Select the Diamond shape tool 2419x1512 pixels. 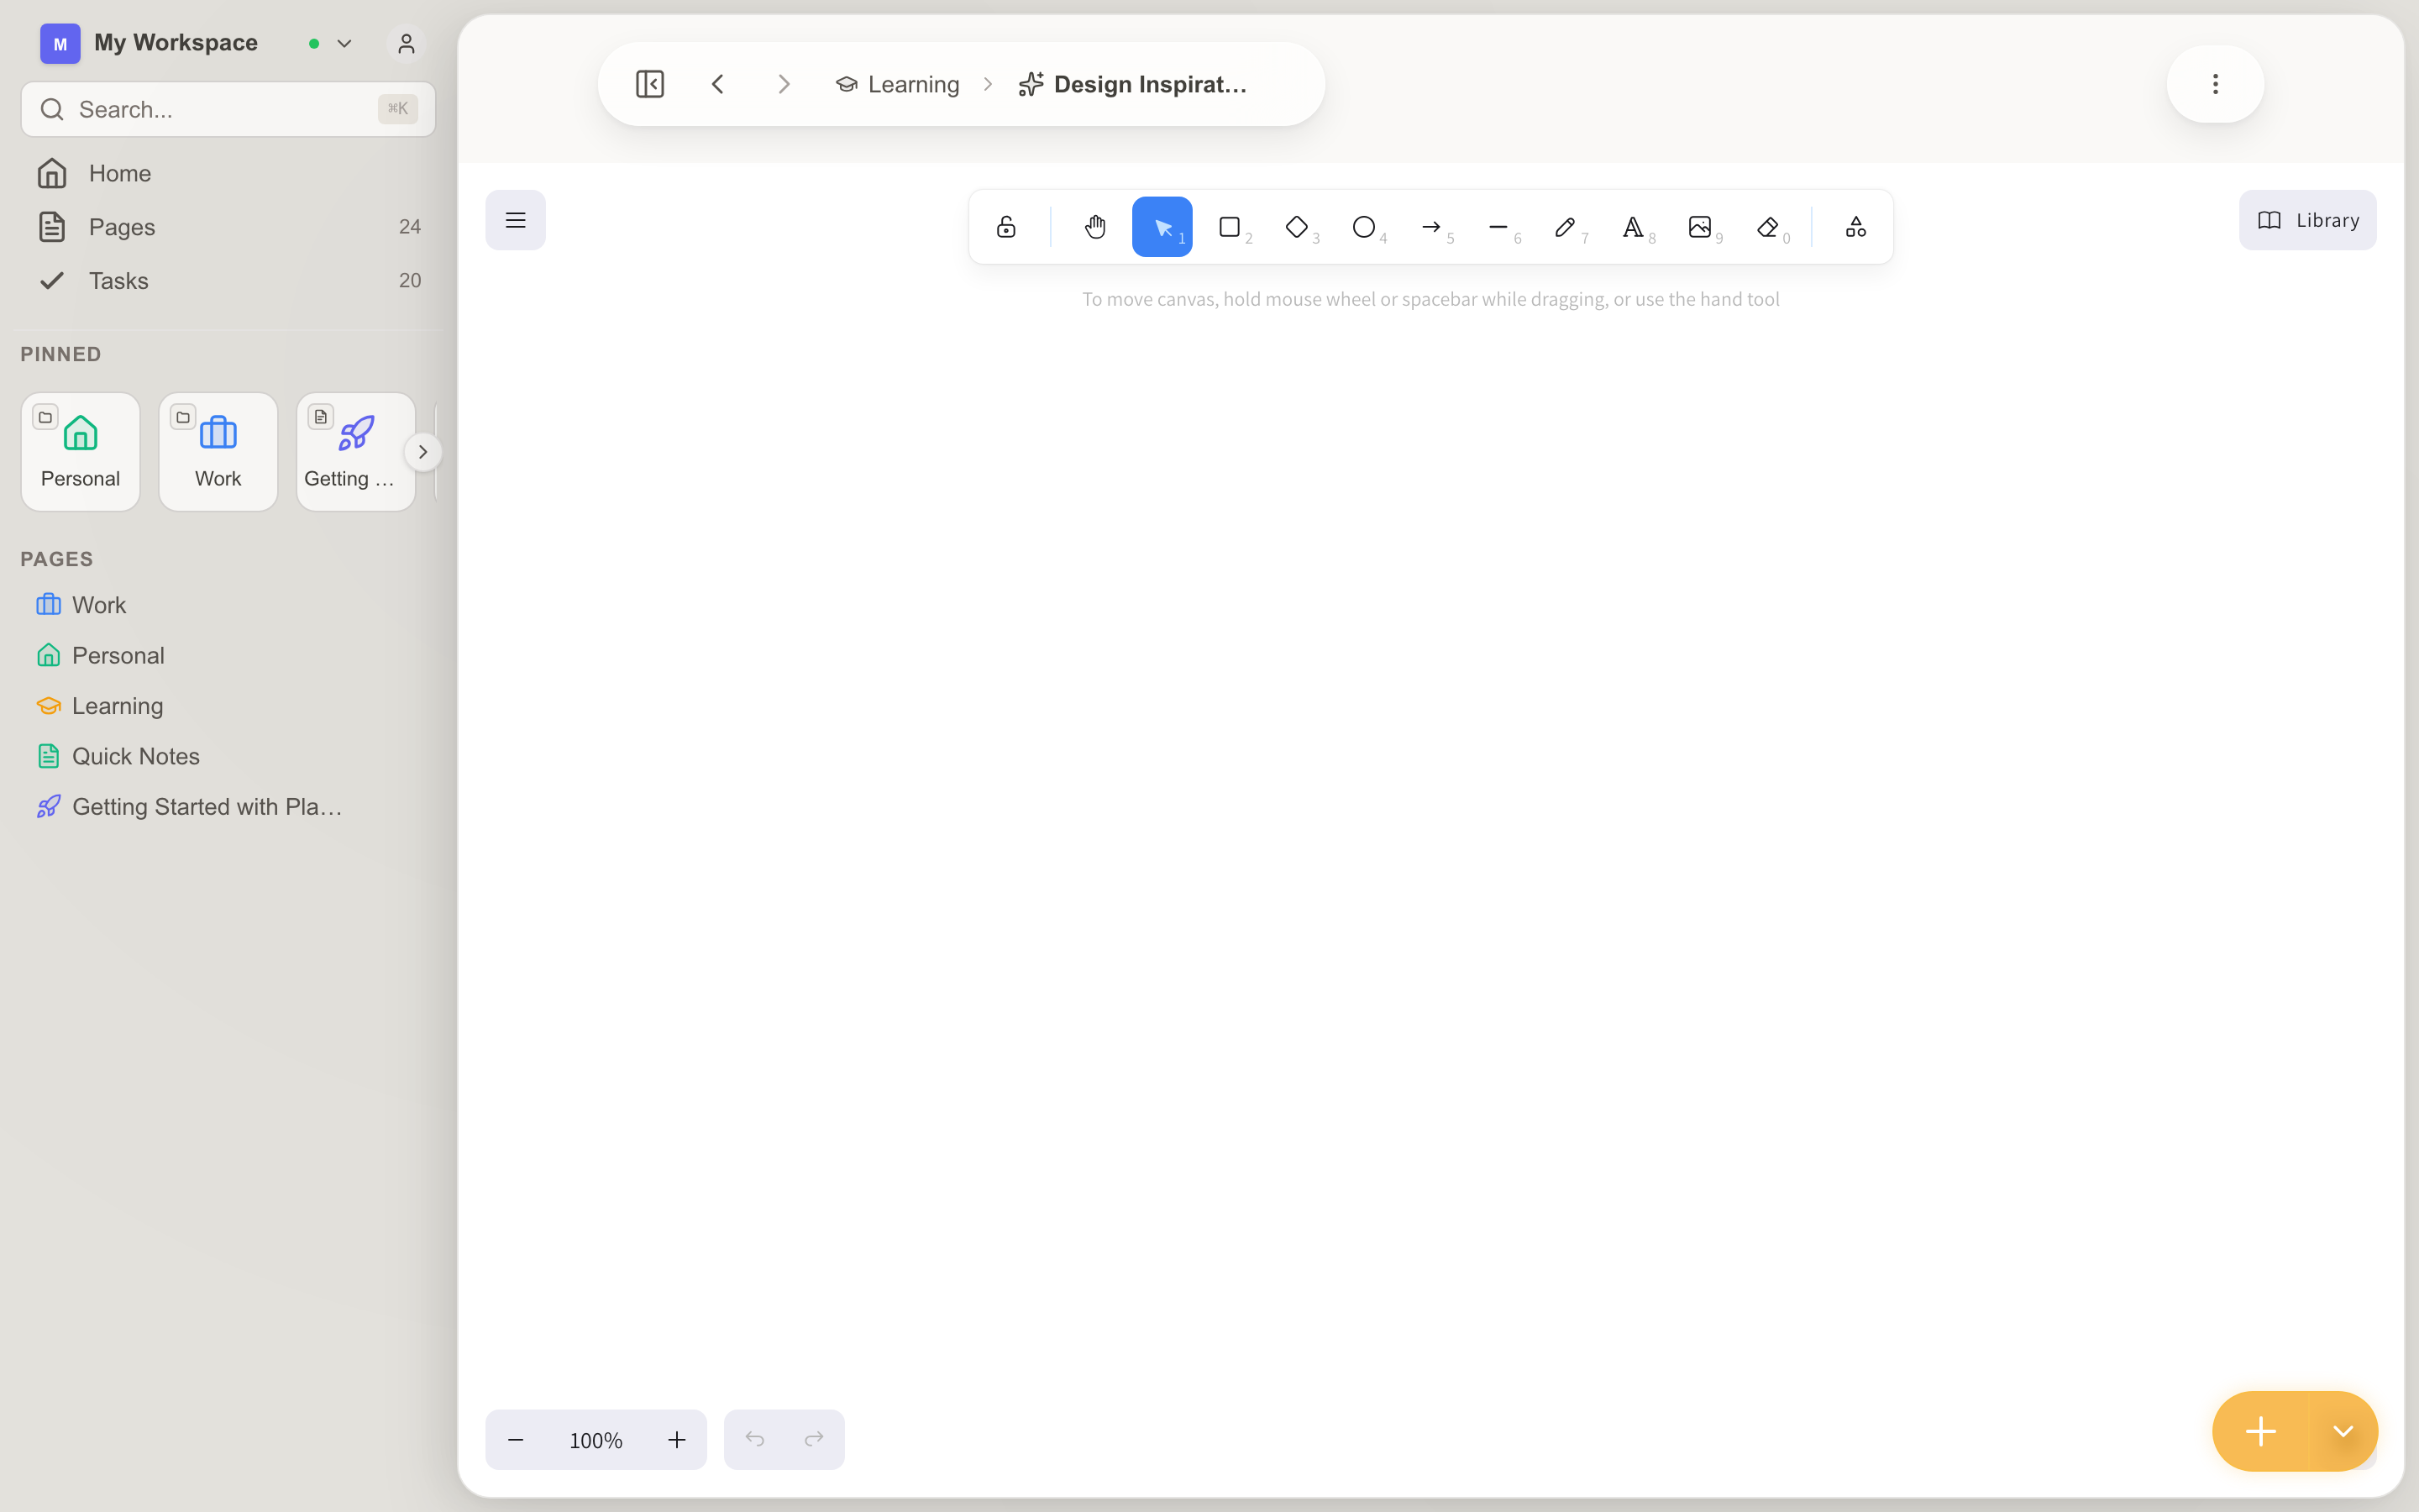[1297, 227]
